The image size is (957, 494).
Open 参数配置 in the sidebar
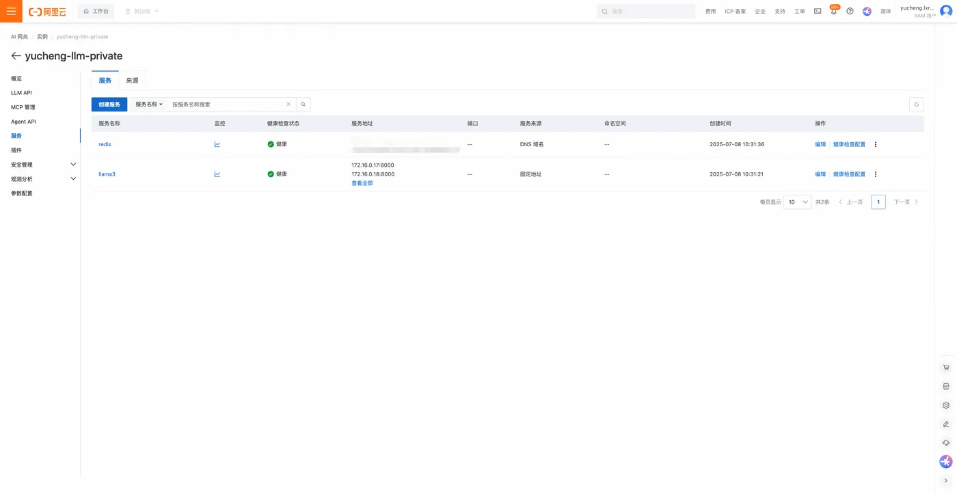22,193
